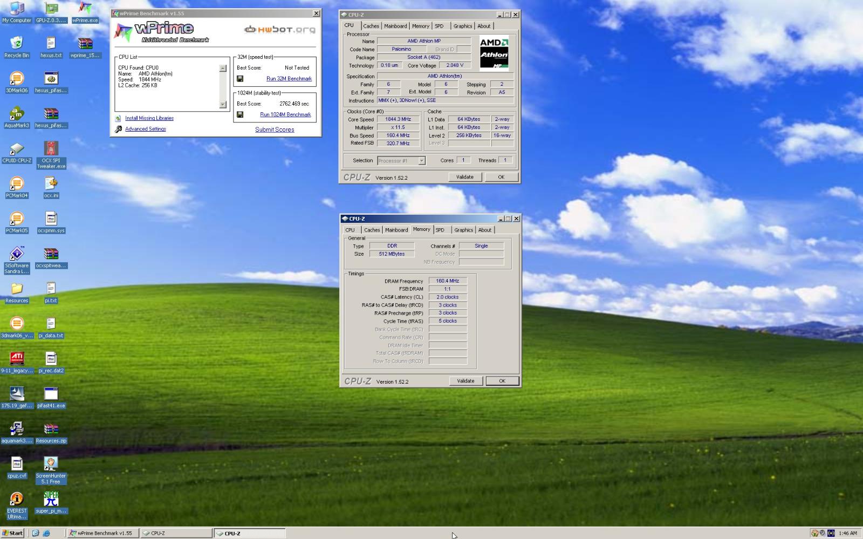The image size is (863, 539).
Task: Open the Recycle Bin icon
Action: pyautogui.click(x=17, y=47)
